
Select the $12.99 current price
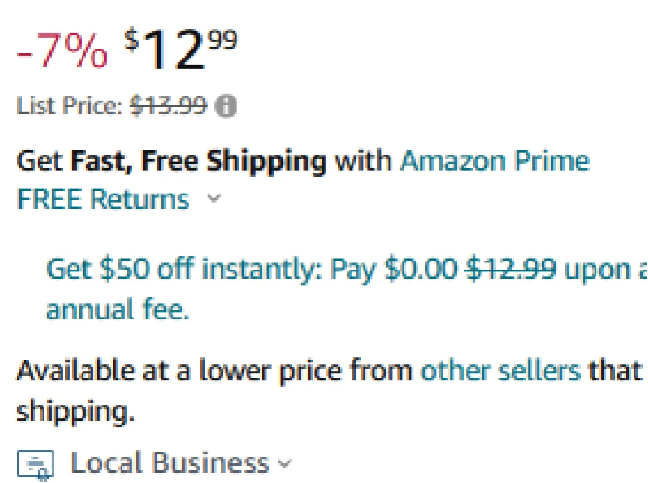click(181, 52)
